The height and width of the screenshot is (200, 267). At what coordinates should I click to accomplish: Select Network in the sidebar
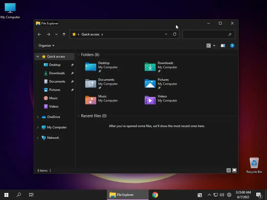(x=53, y=138)
